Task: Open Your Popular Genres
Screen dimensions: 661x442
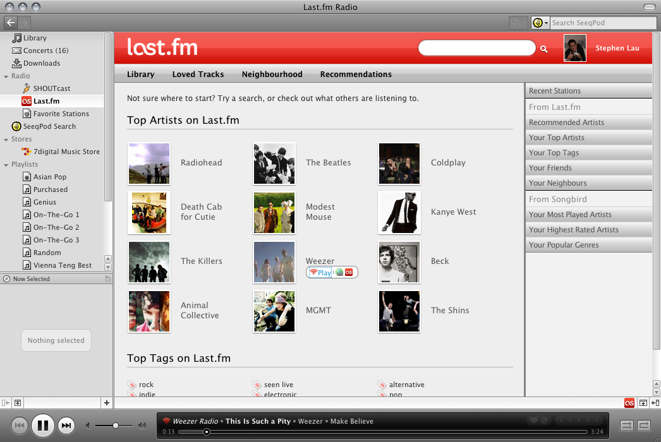Action: point(588,245)
